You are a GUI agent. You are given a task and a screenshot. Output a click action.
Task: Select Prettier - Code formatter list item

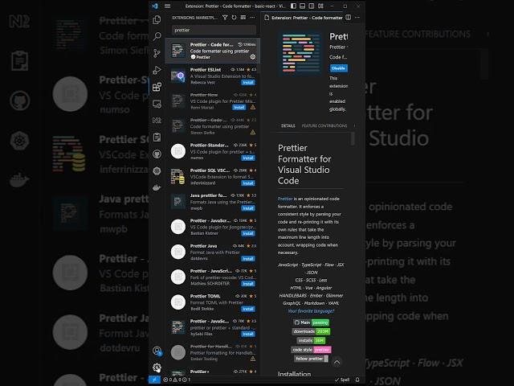coord(212,51)
